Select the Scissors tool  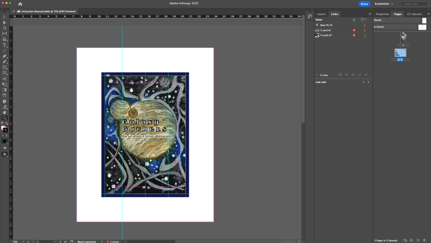[x=4, y=79]
